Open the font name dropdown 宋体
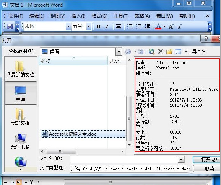This screenshot has height=185, width=221. [68, 26]
